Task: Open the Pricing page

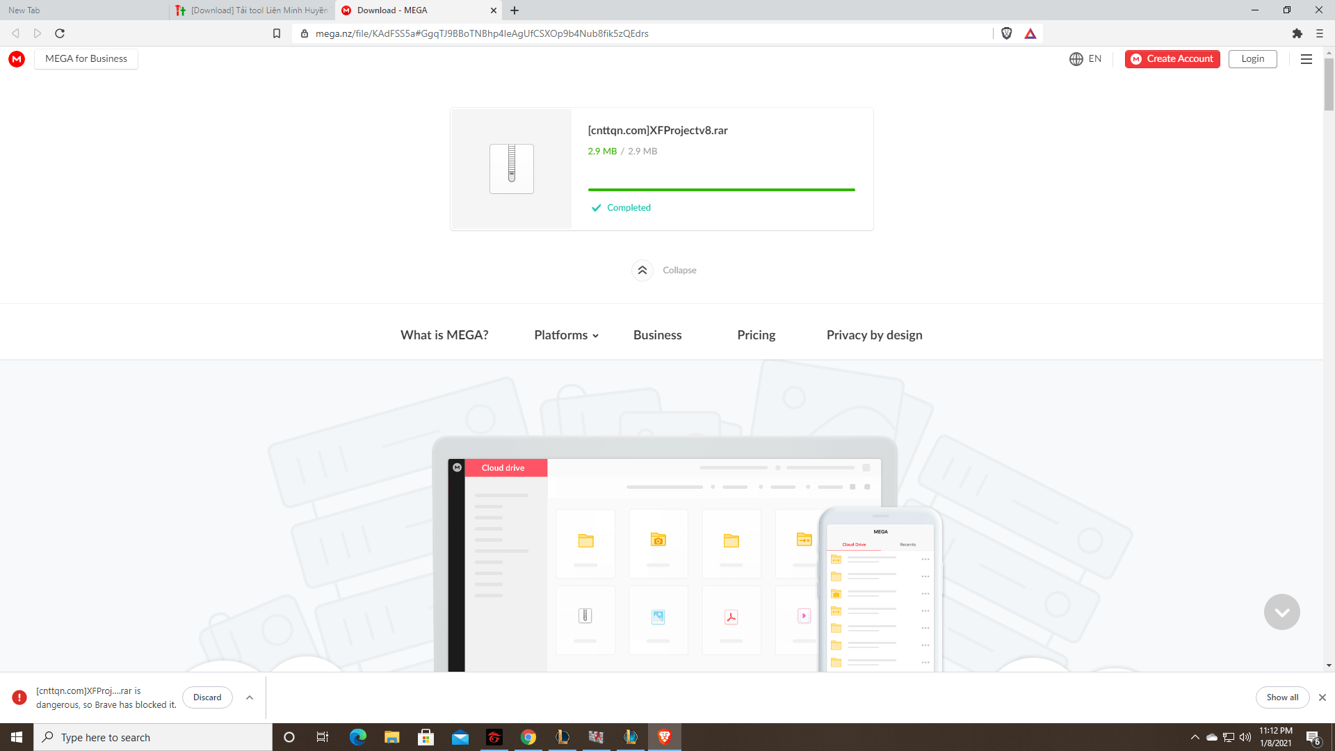Action: (x=756, y=335)
